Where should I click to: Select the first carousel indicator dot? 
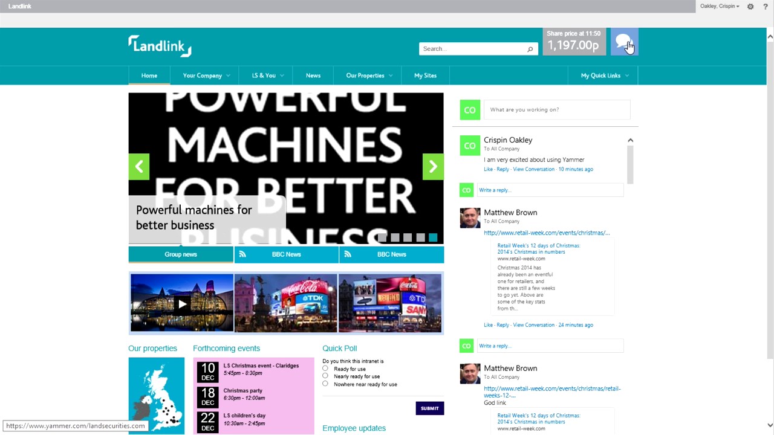pos(382,237)
